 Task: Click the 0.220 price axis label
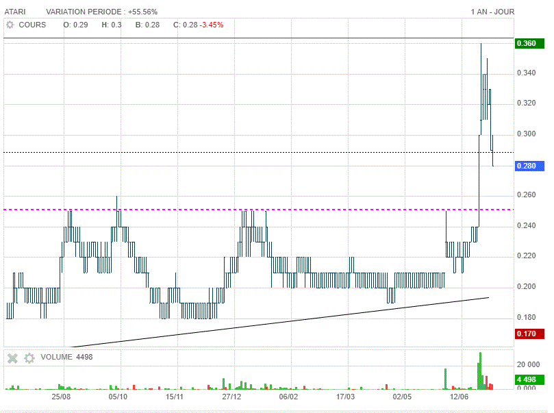(x=526, y=255)
